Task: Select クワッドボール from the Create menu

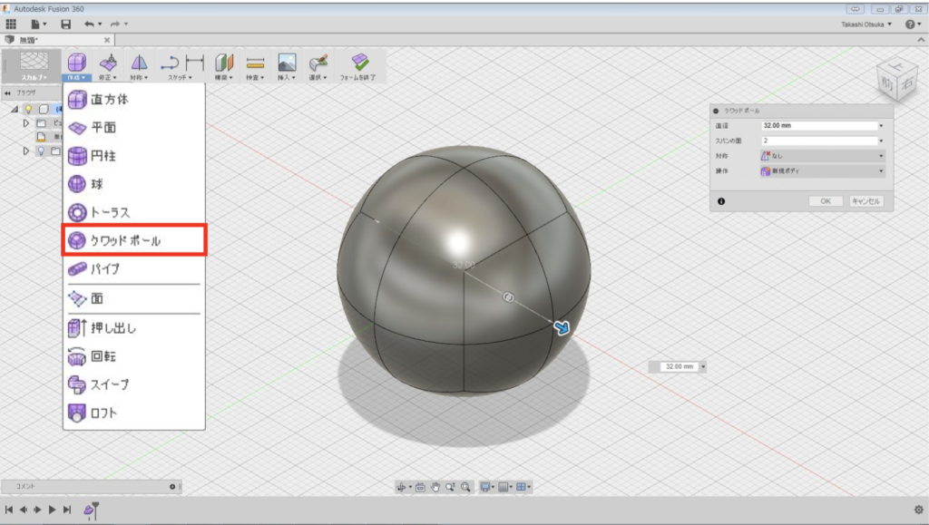Action: point(129,241)
